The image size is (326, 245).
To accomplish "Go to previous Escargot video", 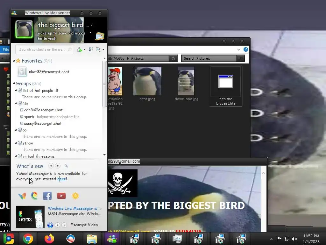I will point(57,225).
